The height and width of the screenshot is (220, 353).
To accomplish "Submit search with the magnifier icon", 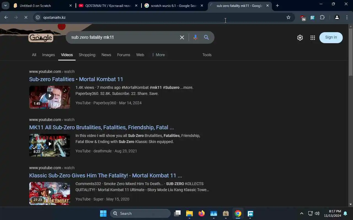I will pos(206,37).
